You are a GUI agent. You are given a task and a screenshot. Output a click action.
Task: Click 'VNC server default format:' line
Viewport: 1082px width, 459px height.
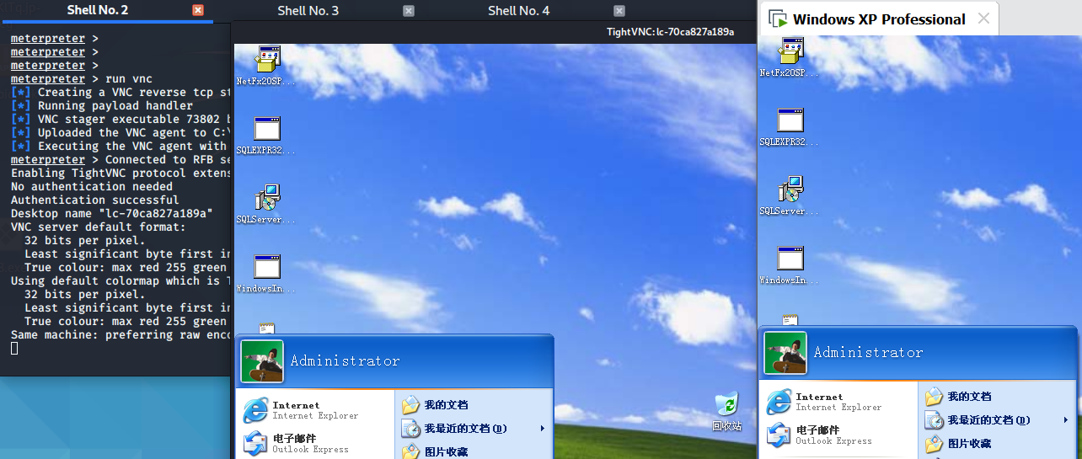(98, 227)
